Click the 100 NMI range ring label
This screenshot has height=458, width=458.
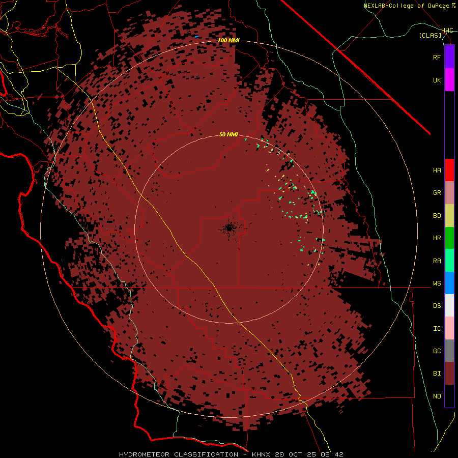[x=228, y=40]
